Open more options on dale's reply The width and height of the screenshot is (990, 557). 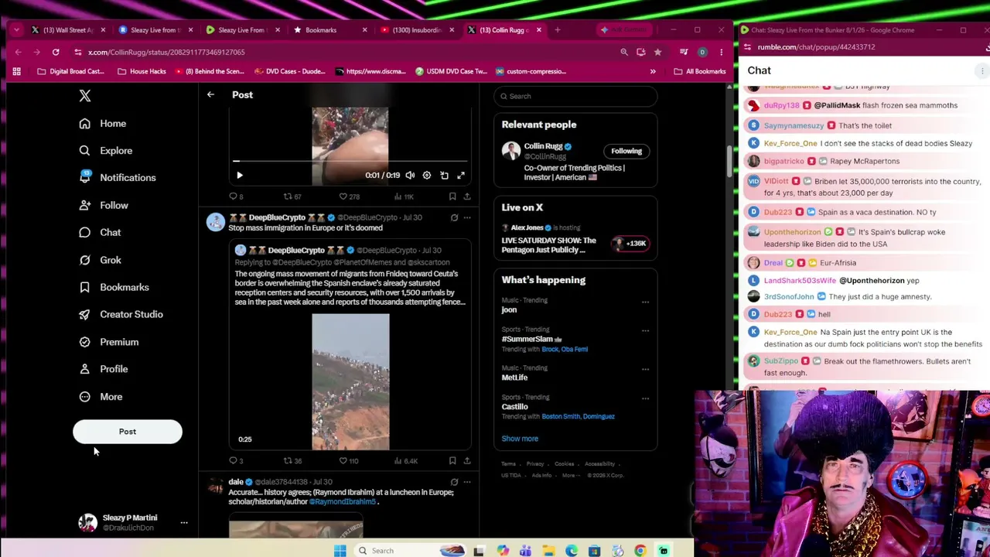pos(466,482)
